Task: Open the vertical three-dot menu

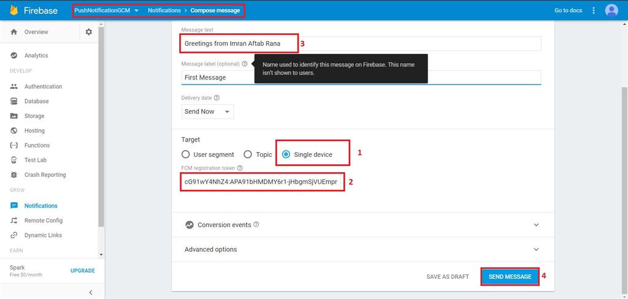Action: click(x=594, y=10)
